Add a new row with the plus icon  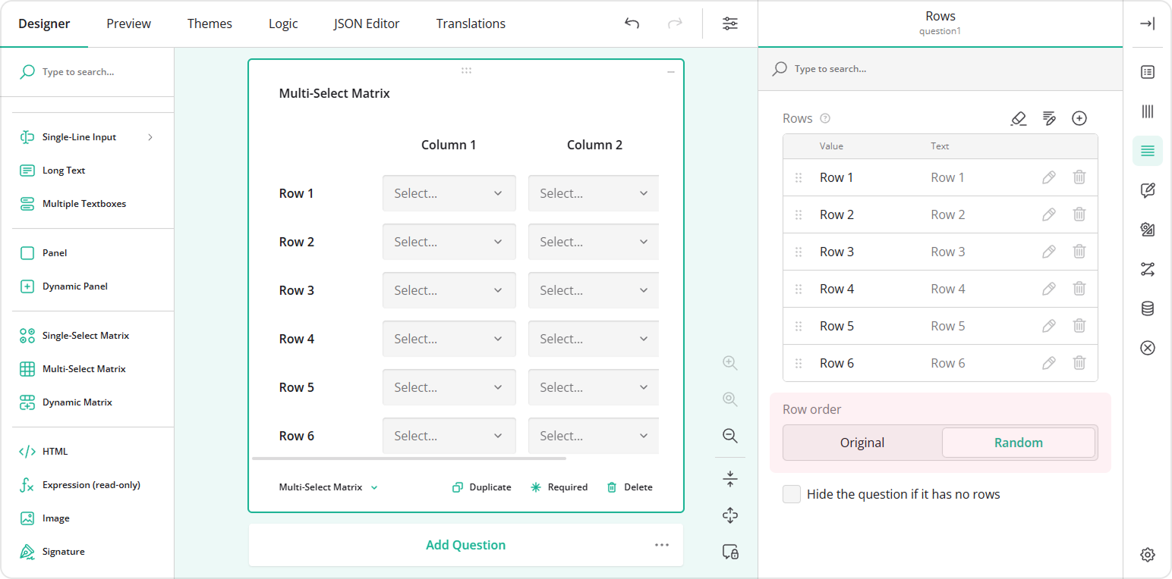click(1079, 118)
